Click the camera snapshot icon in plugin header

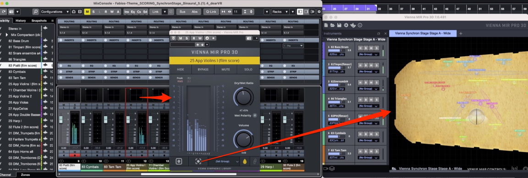248,38
